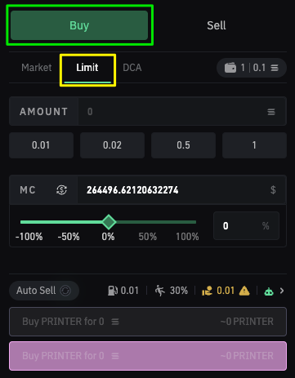Click the gas pump priority fee icon

click(113, 291)
